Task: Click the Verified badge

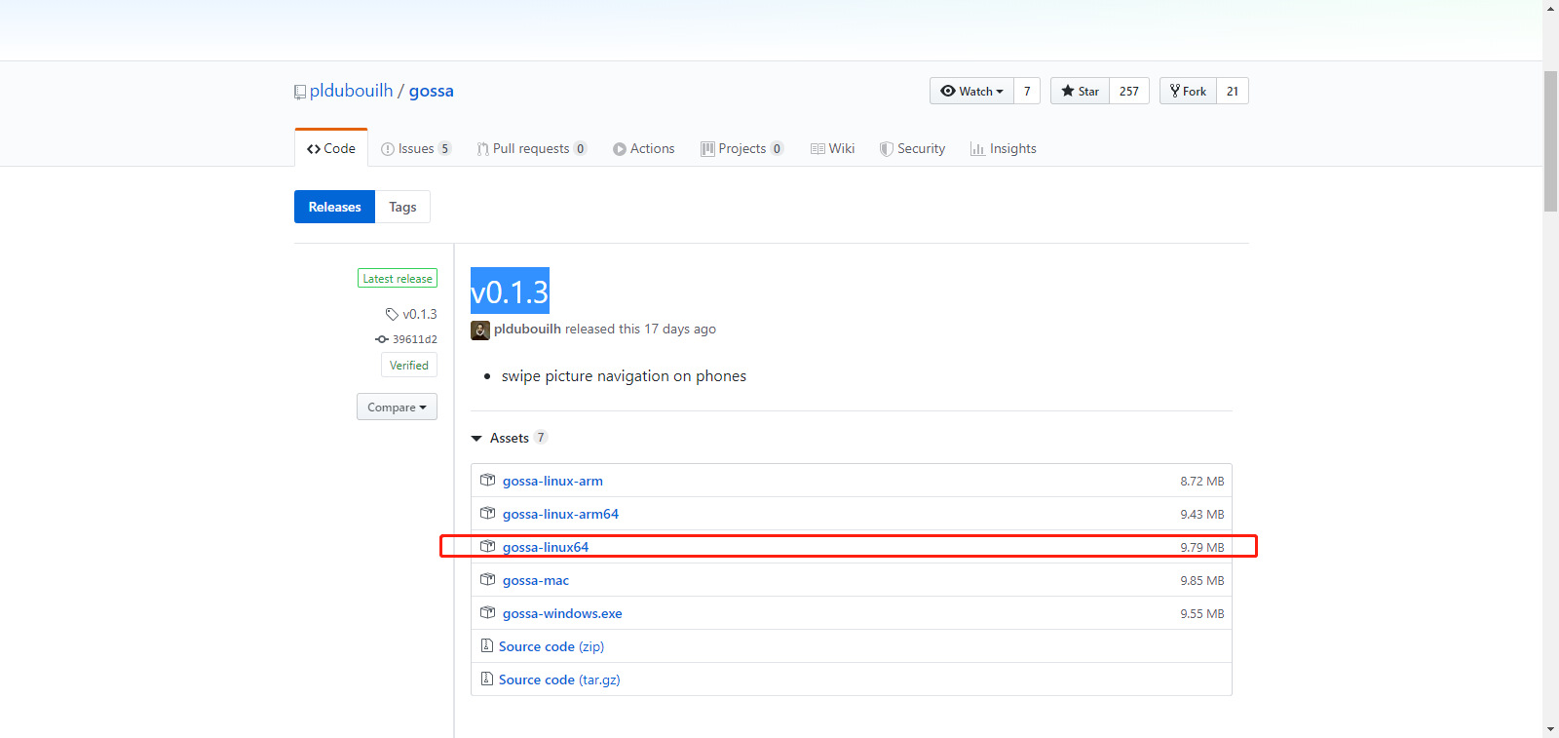Action: pos(409,365)
